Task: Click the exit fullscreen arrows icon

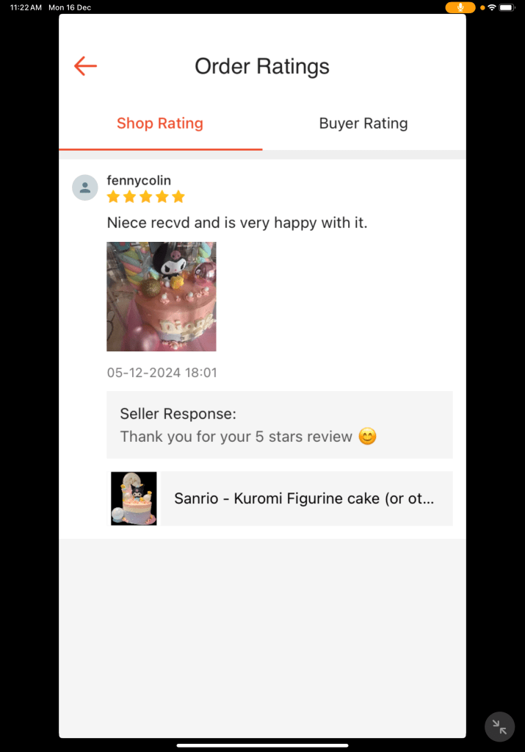Action: (x=499, y=727)
